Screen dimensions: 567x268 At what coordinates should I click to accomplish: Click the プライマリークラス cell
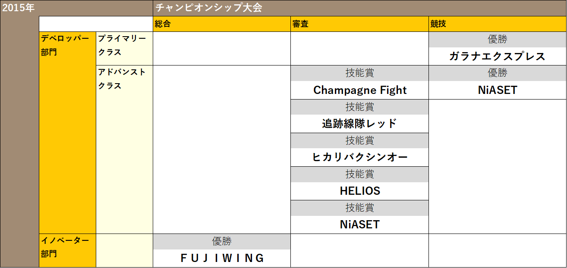click(124, 45)
